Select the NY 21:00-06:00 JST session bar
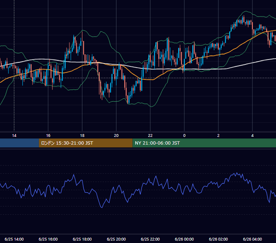 coord(204,143)
